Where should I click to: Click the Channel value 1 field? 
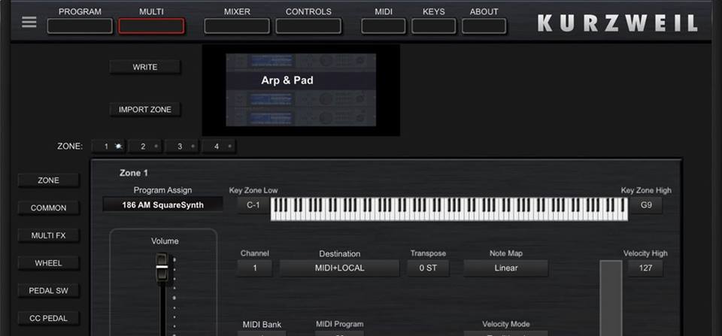[255, 268]
